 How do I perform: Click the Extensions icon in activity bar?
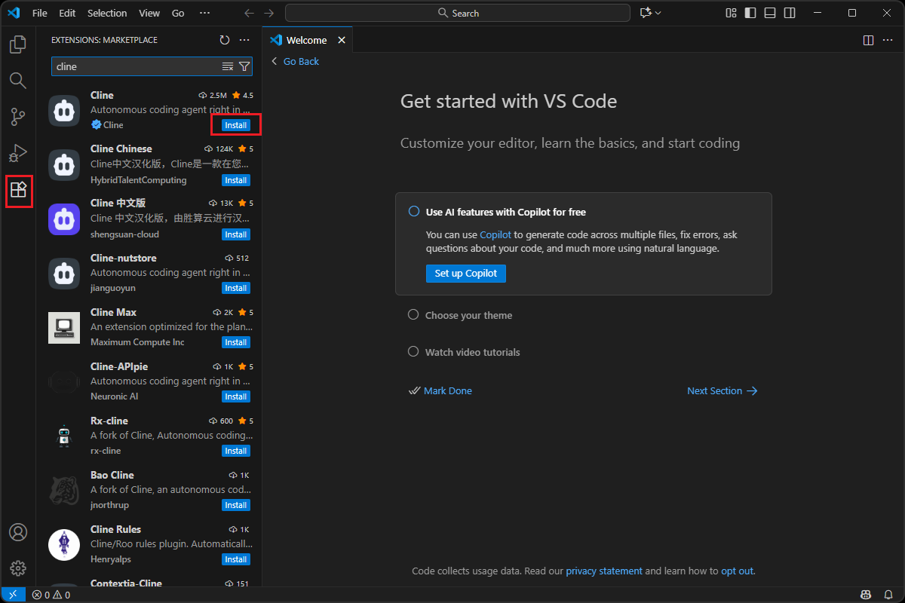(18, 190)
